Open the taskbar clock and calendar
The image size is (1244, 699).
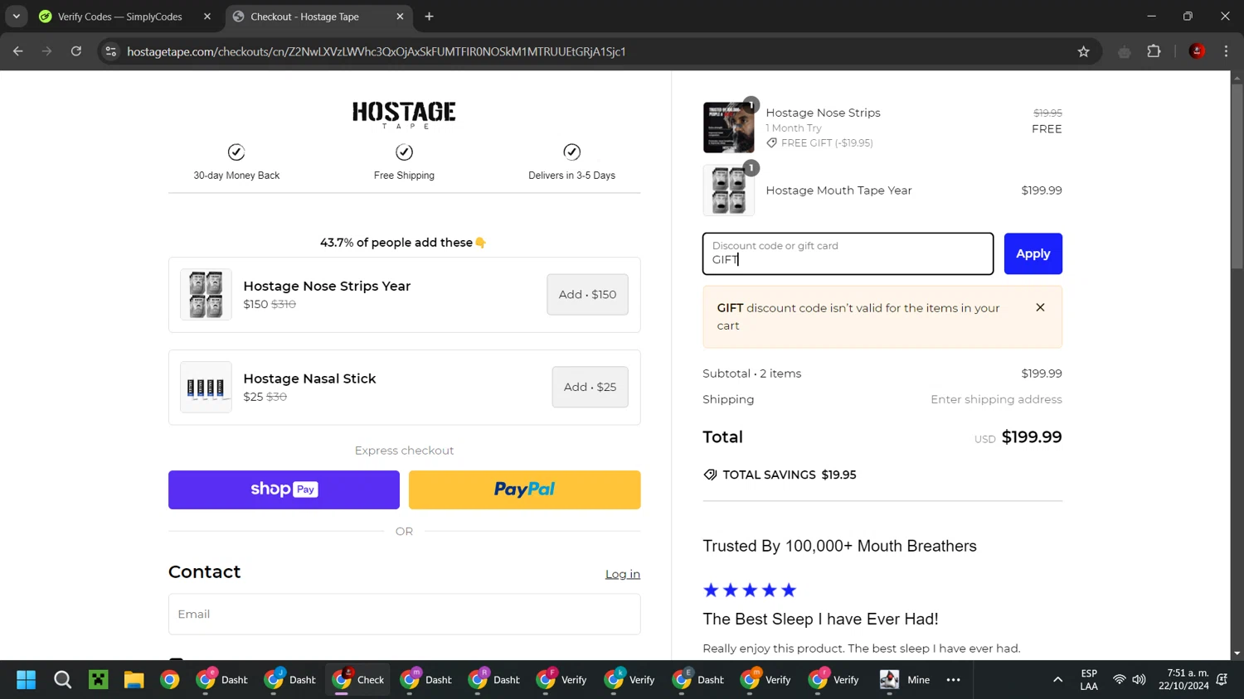pos(1183,680)
